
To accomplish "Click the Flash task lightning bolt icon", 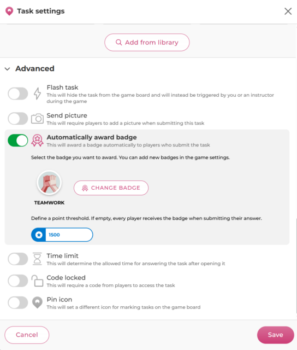I will (38, 94).
